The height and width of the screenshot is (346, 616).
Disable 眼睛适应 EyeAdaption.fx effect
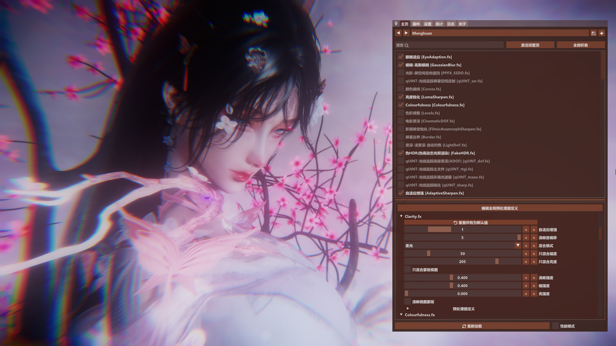tap(401, 57)
